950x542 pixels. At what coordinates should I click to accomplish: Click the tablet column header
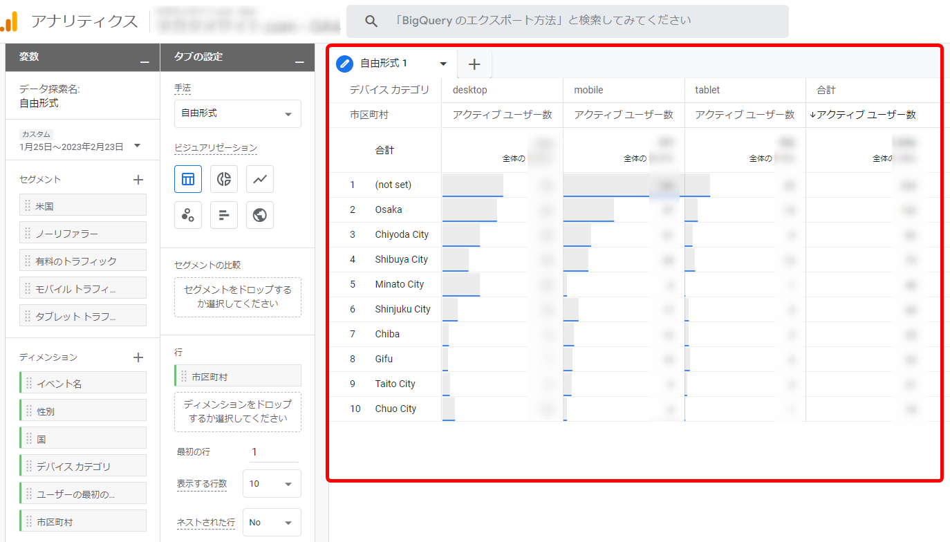pos(708,90)
